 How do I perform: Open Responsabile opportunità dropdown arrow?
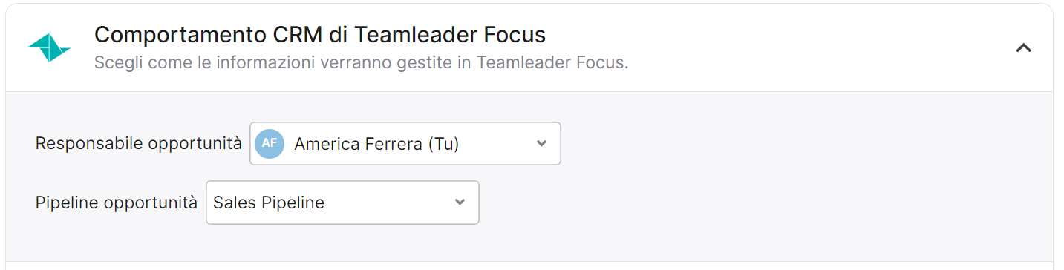[x=541, y=143]
